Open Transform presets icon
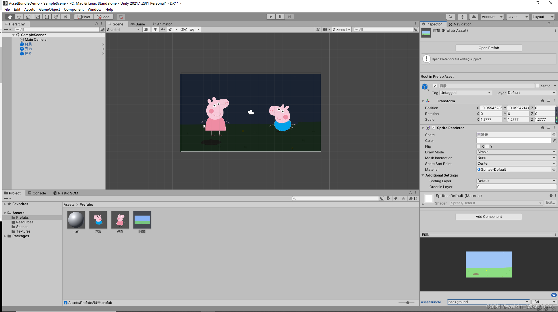The width and height of the screenshot is (558, 312). [x=548, y=101]
